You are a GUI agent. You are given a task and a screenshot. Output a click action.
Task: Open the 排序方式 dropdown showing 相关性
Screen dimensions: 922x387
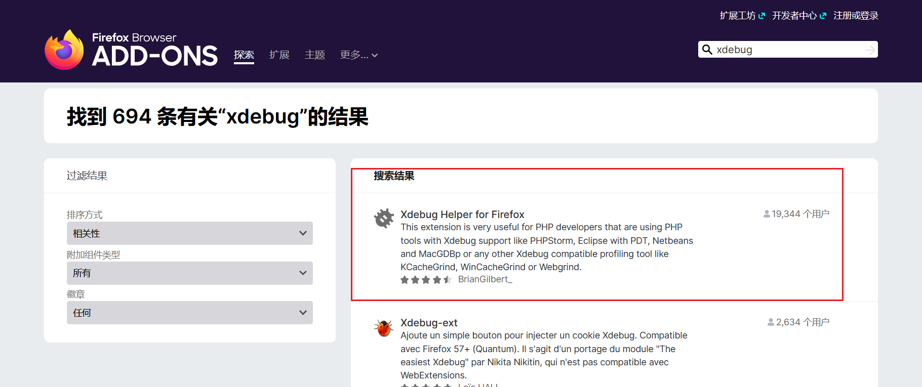click(190, 233)
